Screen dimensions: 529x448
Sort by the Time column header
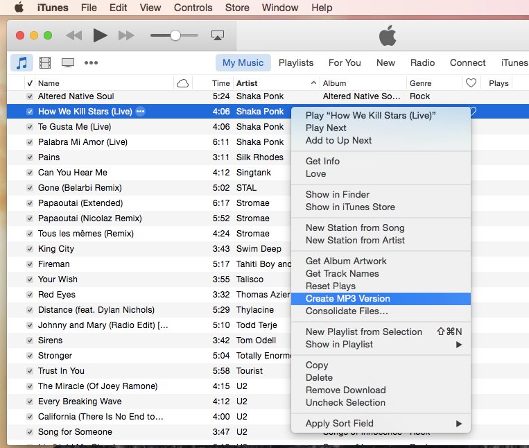pyautogui.click(x=221, y=83)
